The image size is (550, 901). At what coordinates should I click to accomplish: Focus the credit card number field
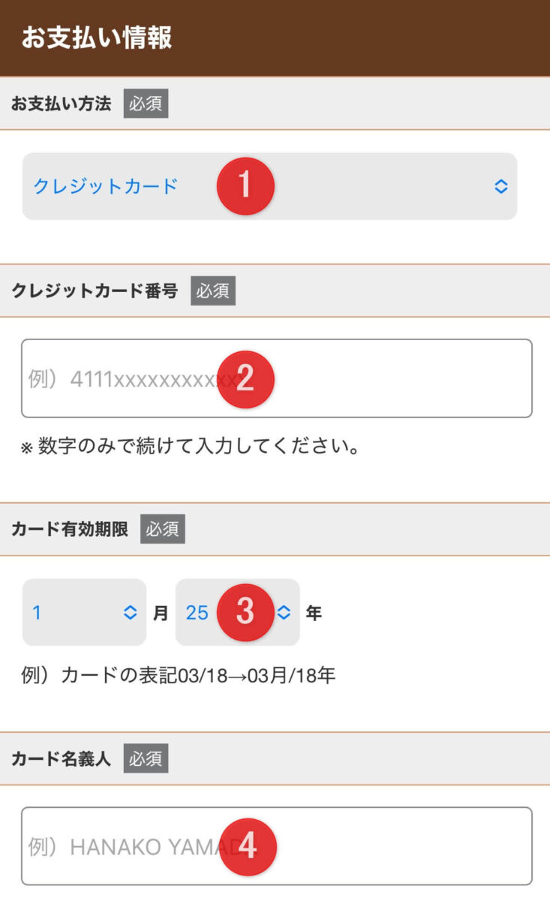click(x=390, y=378)
